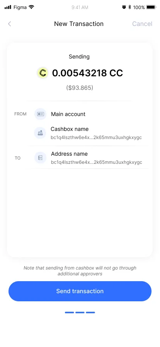Click the CC coin logo icon
160x347 pixels.
coord(43,73)
